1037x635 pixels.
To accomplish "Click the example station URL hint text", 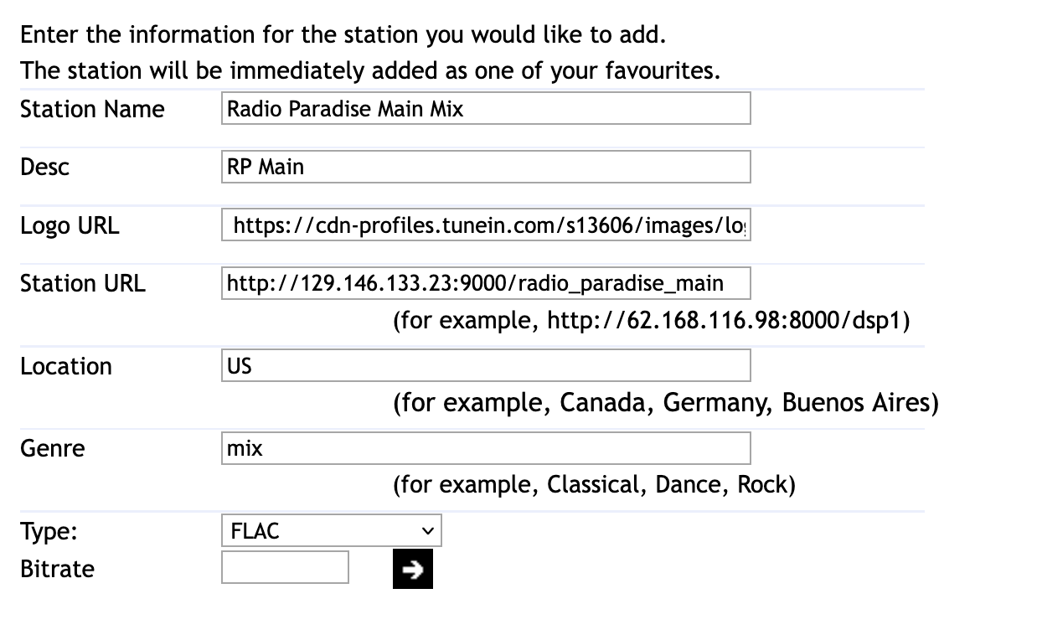I will [651, 321].
